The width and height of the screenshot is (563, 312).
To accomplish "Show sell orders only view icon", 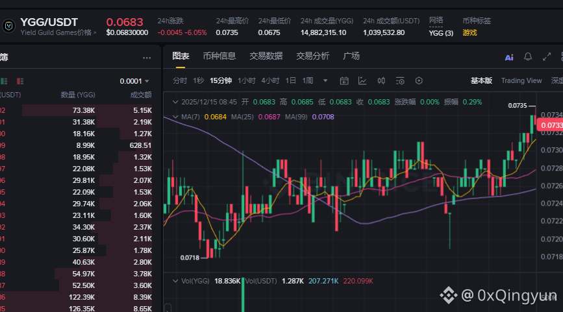I will pyautogui.click(x=20, y=81).
